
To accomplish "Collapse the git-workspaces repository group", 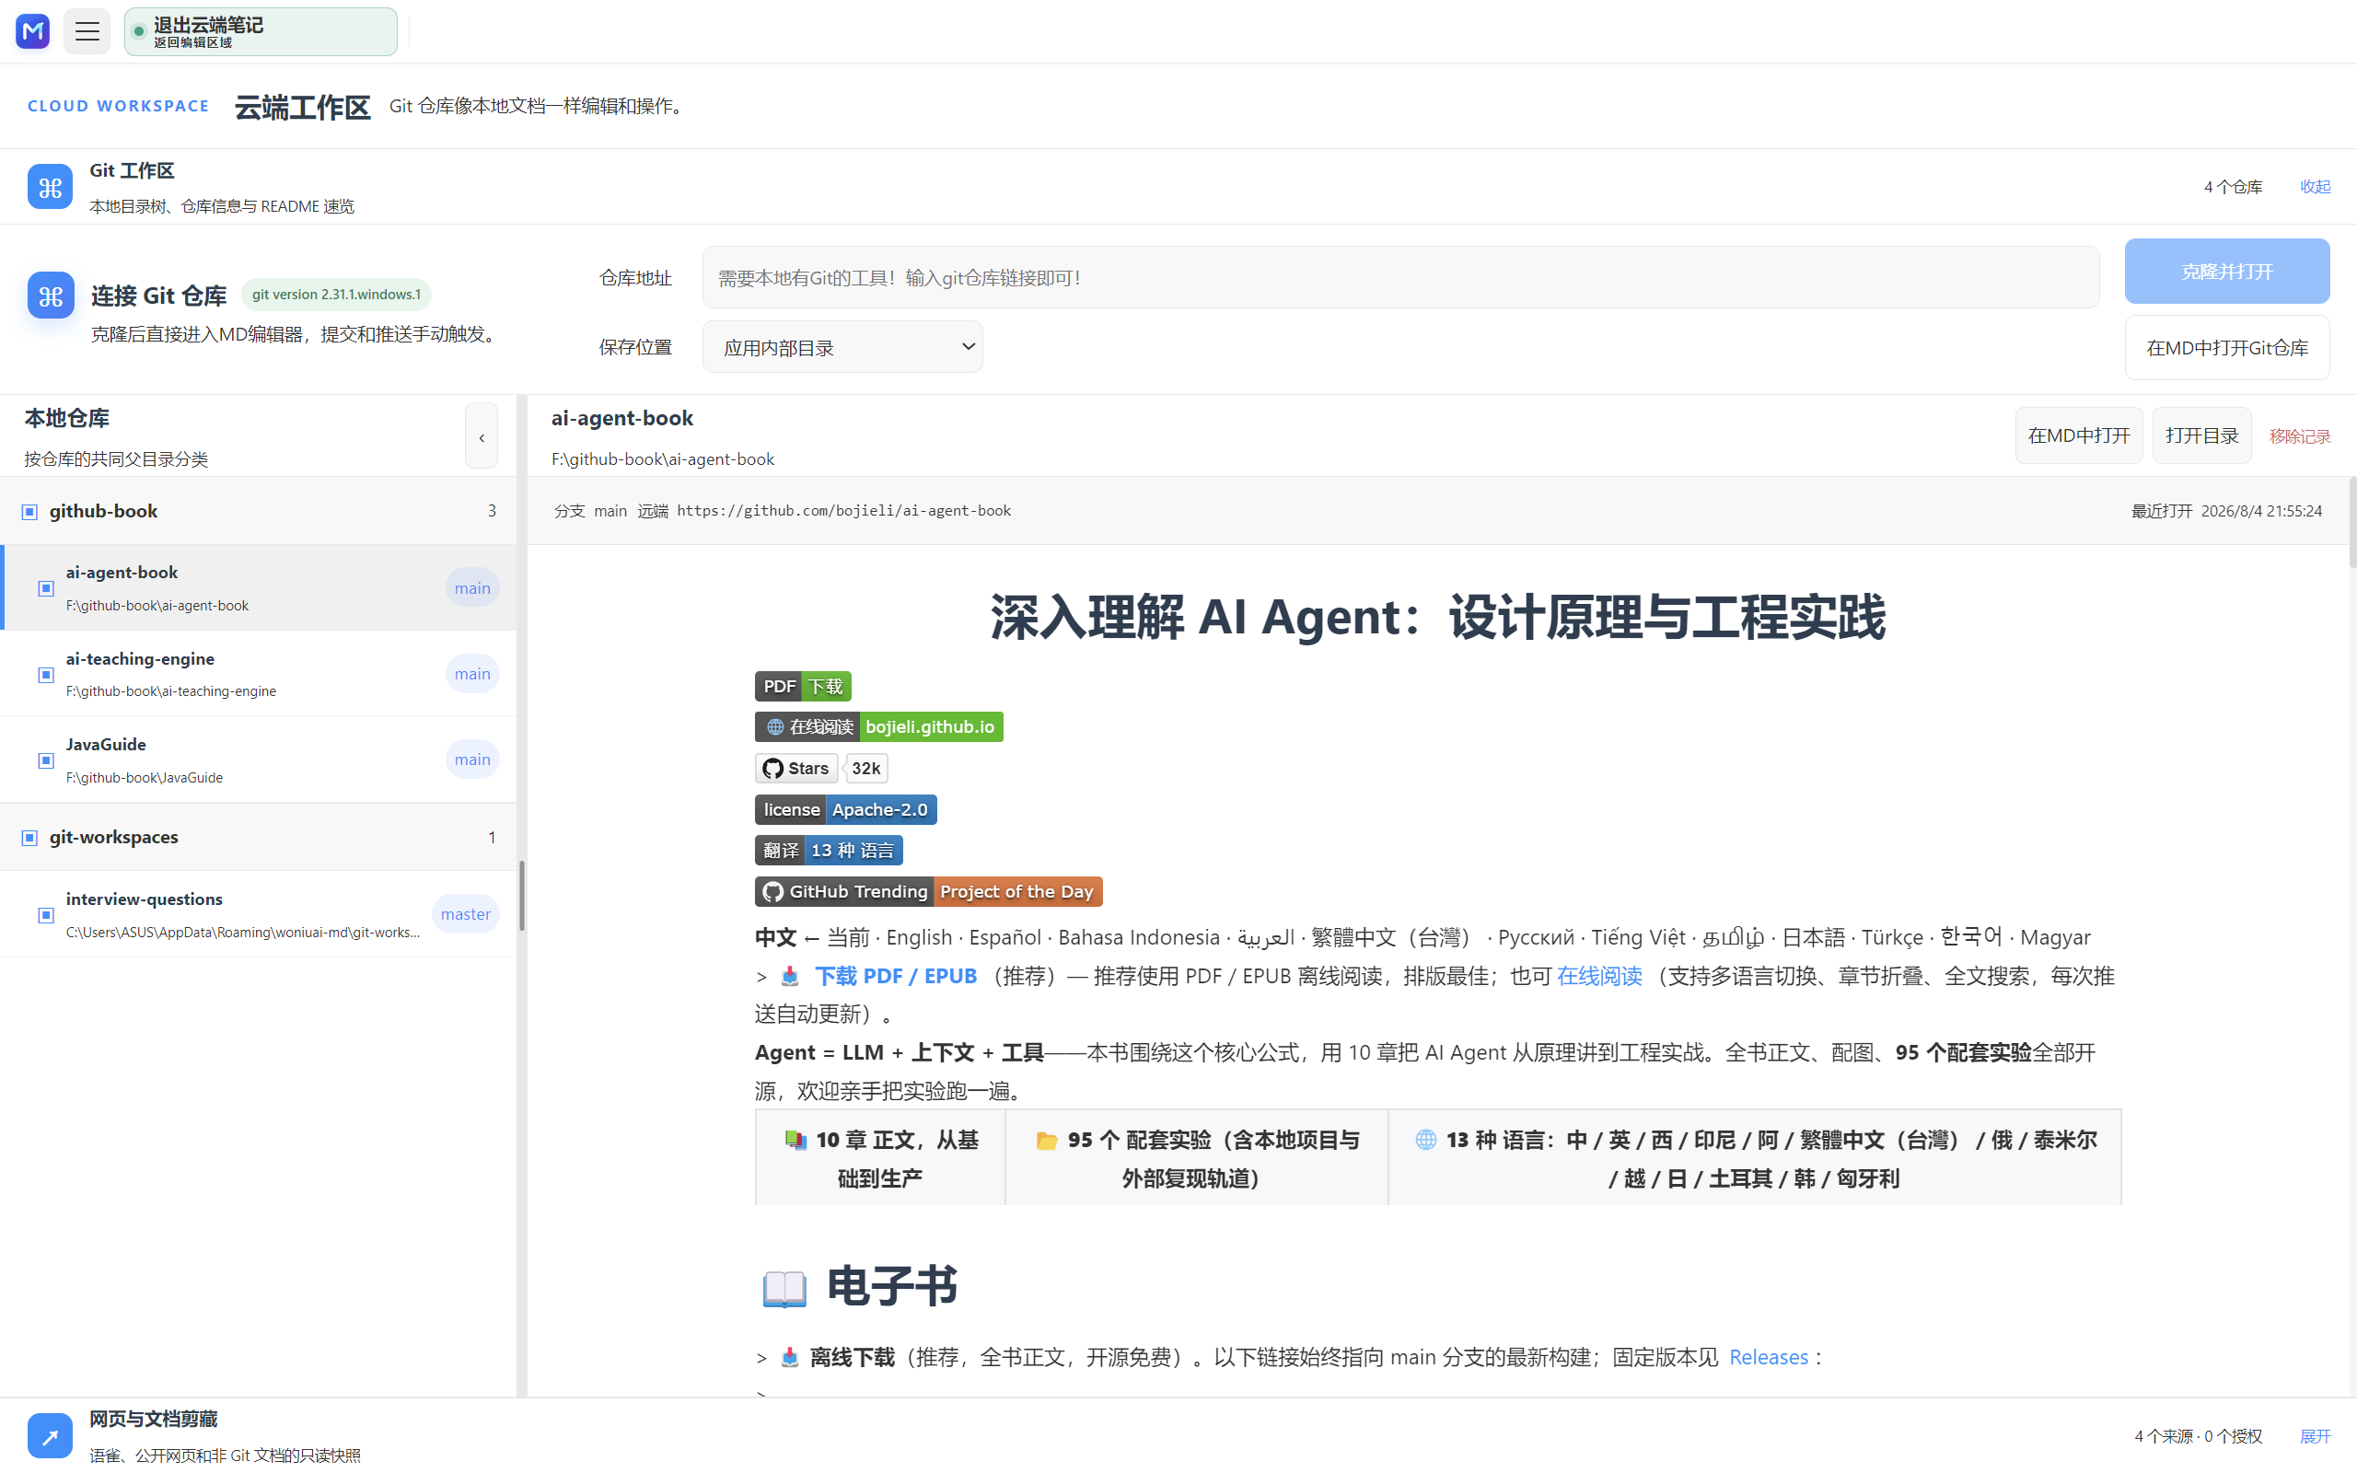I will (258, 837).
